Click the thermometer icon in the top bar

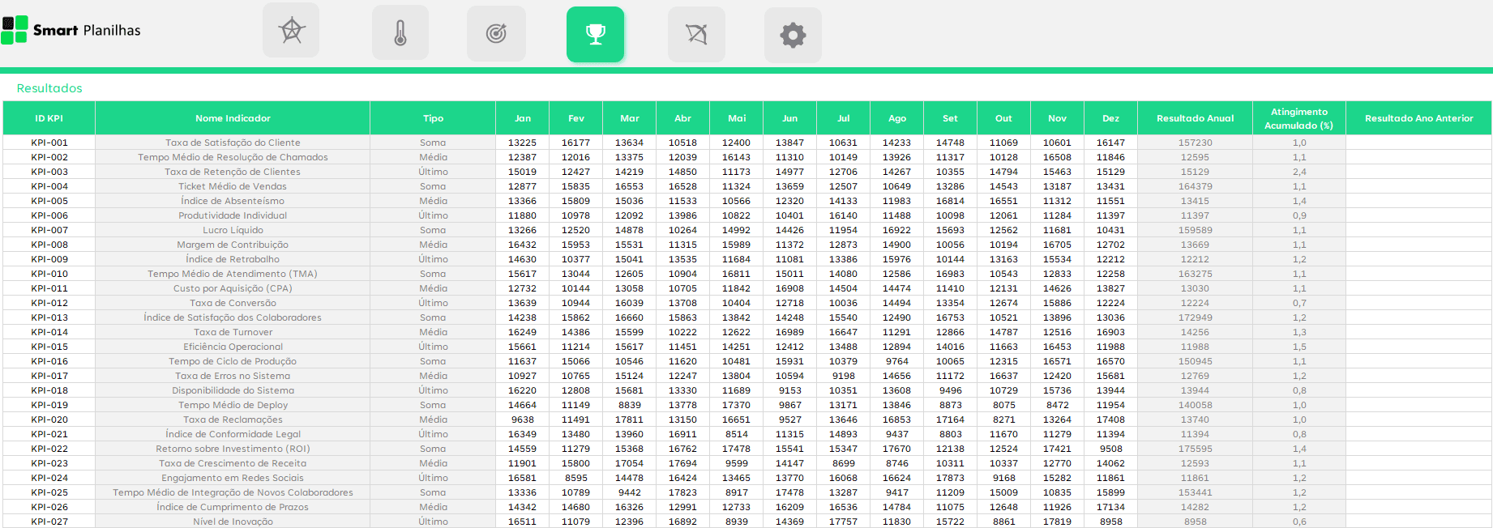(x=400, y=33)
